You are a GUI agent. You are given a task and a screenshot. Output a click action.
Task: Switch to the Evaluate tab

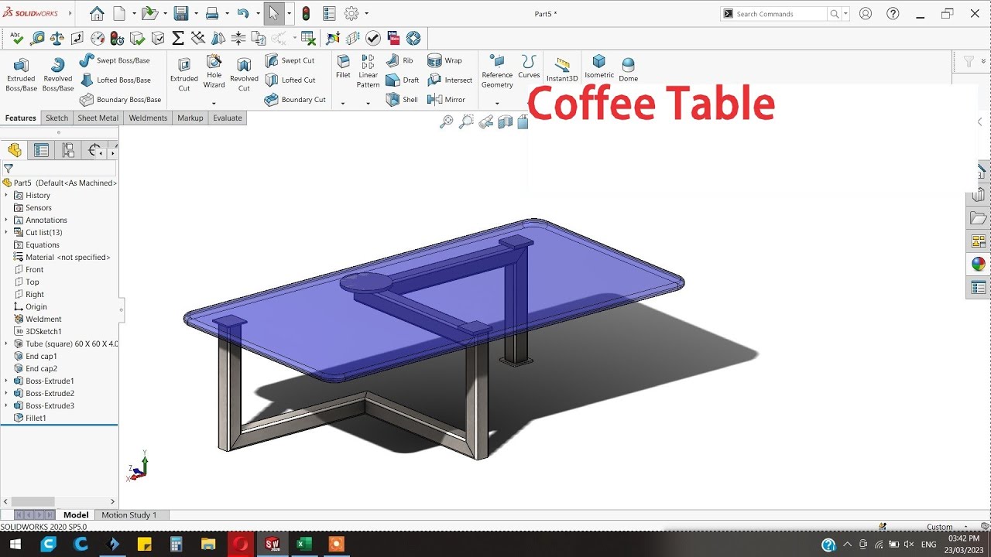pos(228,118)
